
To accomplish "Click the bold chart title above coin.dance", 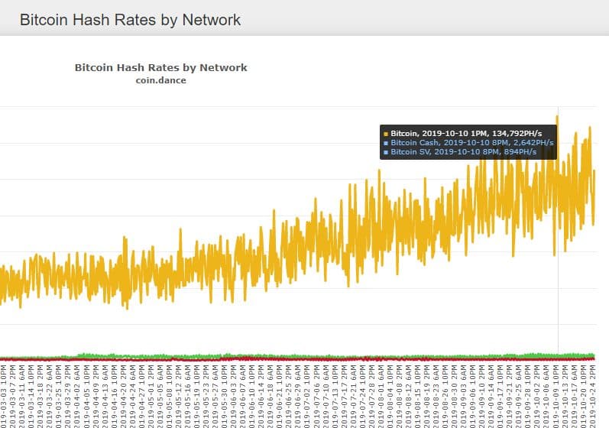I will [x=160, y=67].
